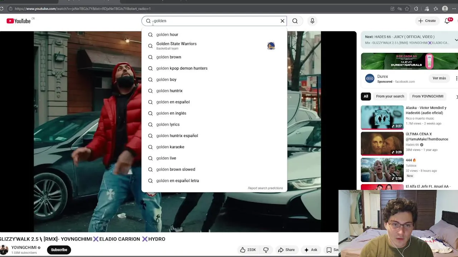Click the Golden State Warriors team logo
Viewport: 458px width, 257px height.
(x=271, y=46)
